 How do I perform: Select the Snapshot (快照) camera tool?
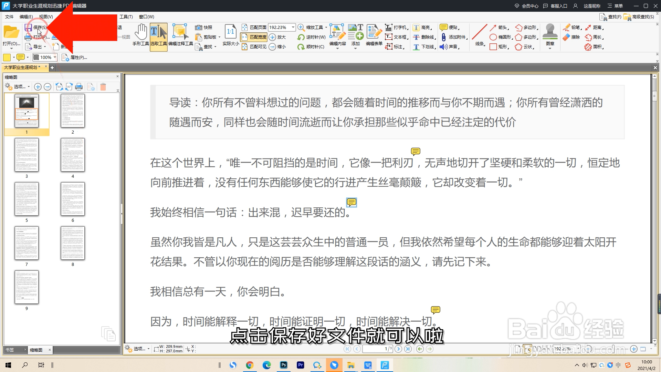tap(204, 27)
